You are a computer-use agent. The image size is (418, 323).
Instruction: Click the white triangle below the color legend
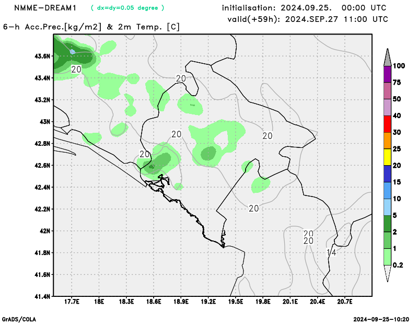387,273
